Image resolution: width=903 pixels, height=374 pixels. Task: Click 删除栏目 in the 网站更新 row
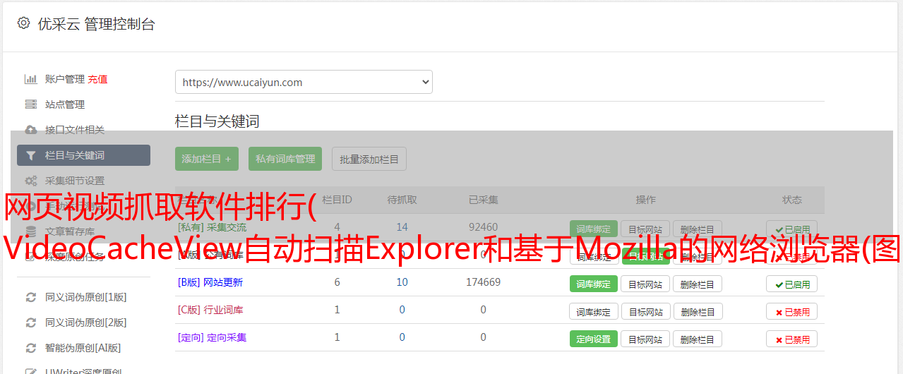[698, 284]
